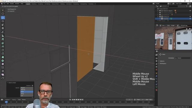Select the Transform tool
Screen dimensions: 192x108
(3, 28)
